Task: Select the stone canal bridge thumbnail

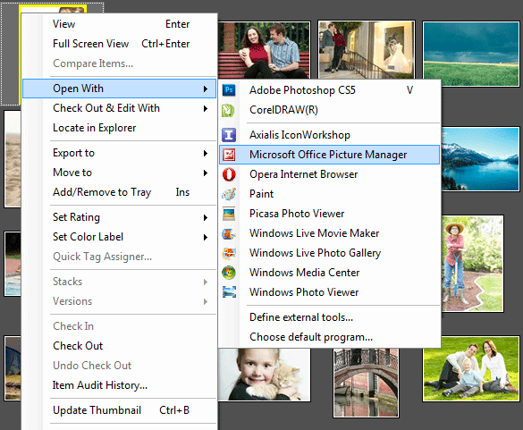Action: 367,383
